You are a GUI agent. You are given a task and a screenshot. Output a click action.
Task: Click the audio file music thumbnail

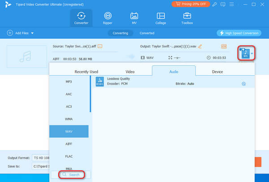pos(27,57)
